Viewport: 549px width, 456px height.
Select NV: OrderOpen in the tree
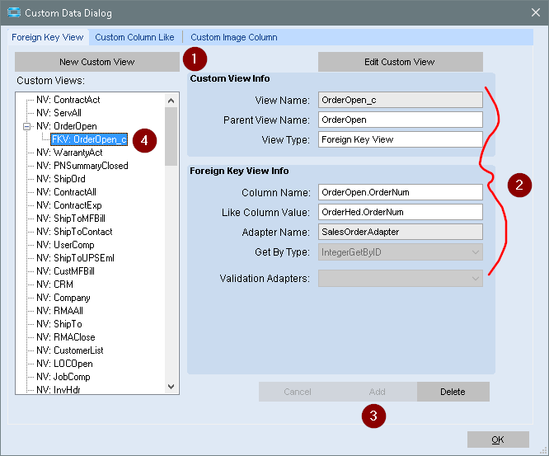[67, 126]
